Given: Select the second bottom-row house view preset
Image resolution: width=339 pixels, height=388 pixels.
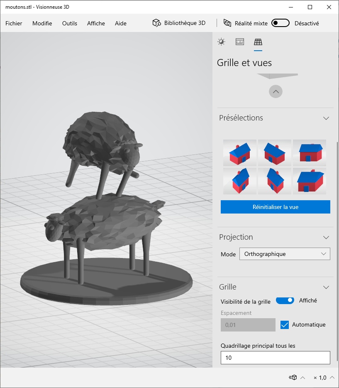Looking at the screenshot, I should point(275,181).
